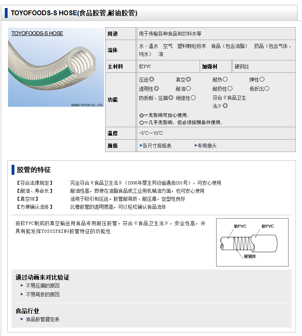Click the 绝缘性○ function entry

coord(186,98)
